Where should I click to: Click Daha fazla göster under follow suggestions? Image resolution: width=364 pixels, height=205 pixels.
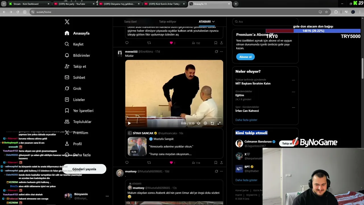[246, 180]
